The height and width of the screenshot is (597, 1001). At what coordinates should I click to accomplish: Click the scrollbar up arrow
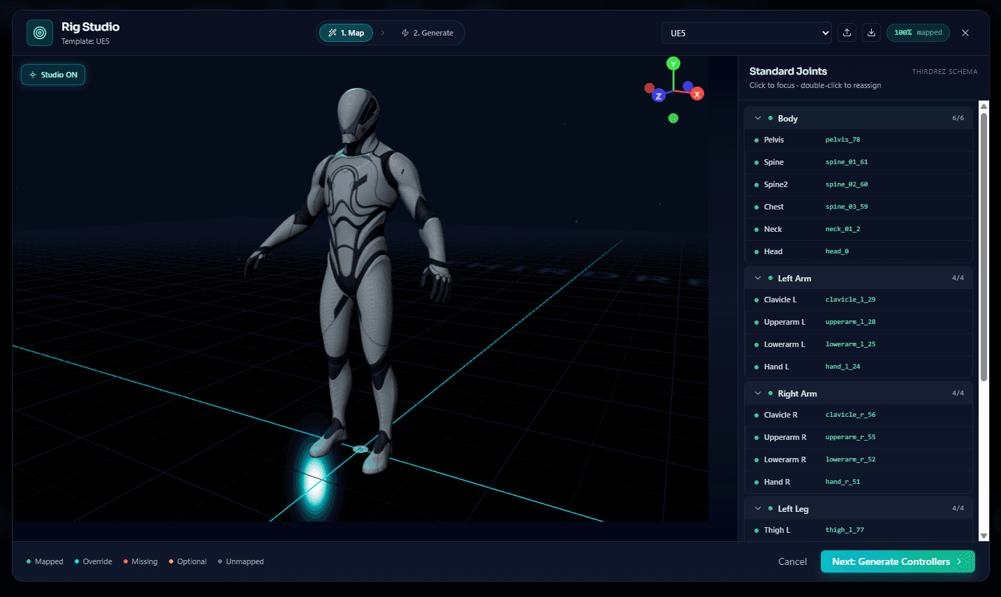tap(984, 106)
